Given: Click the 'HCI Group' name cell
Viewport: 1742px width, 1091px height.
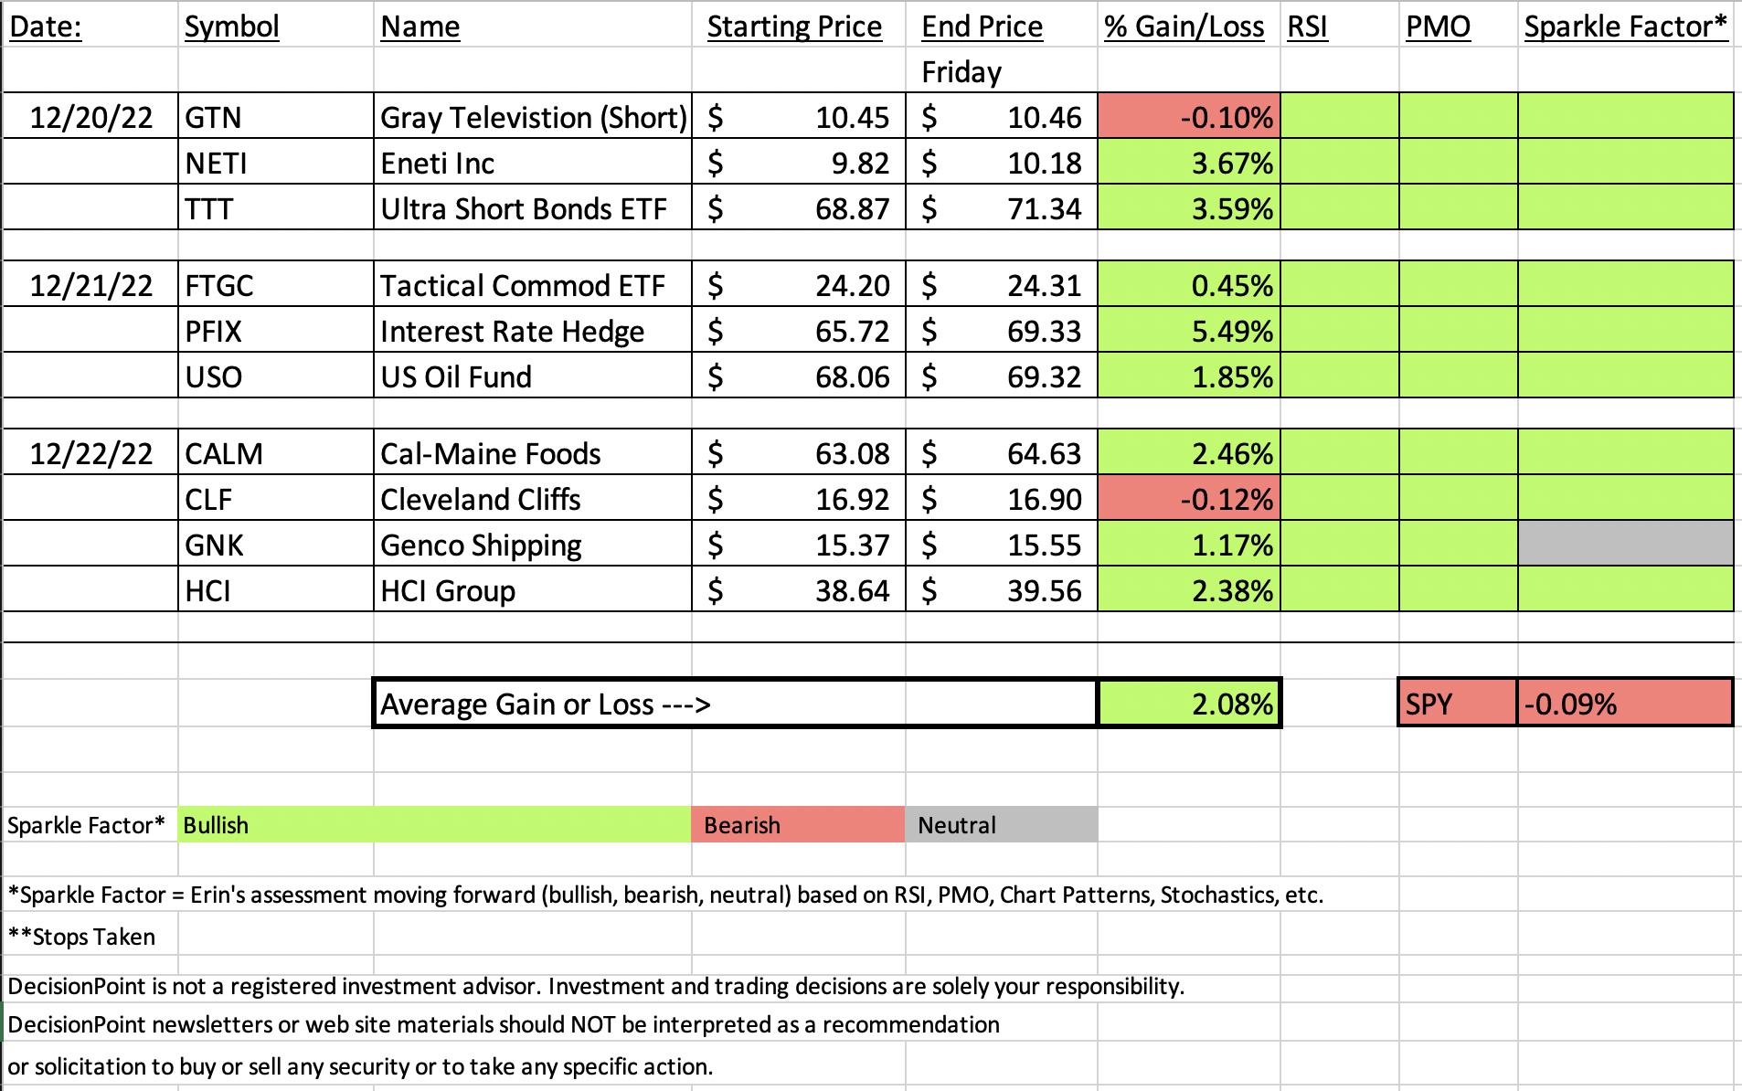Looking at the screenshot, I should [532, 590].
